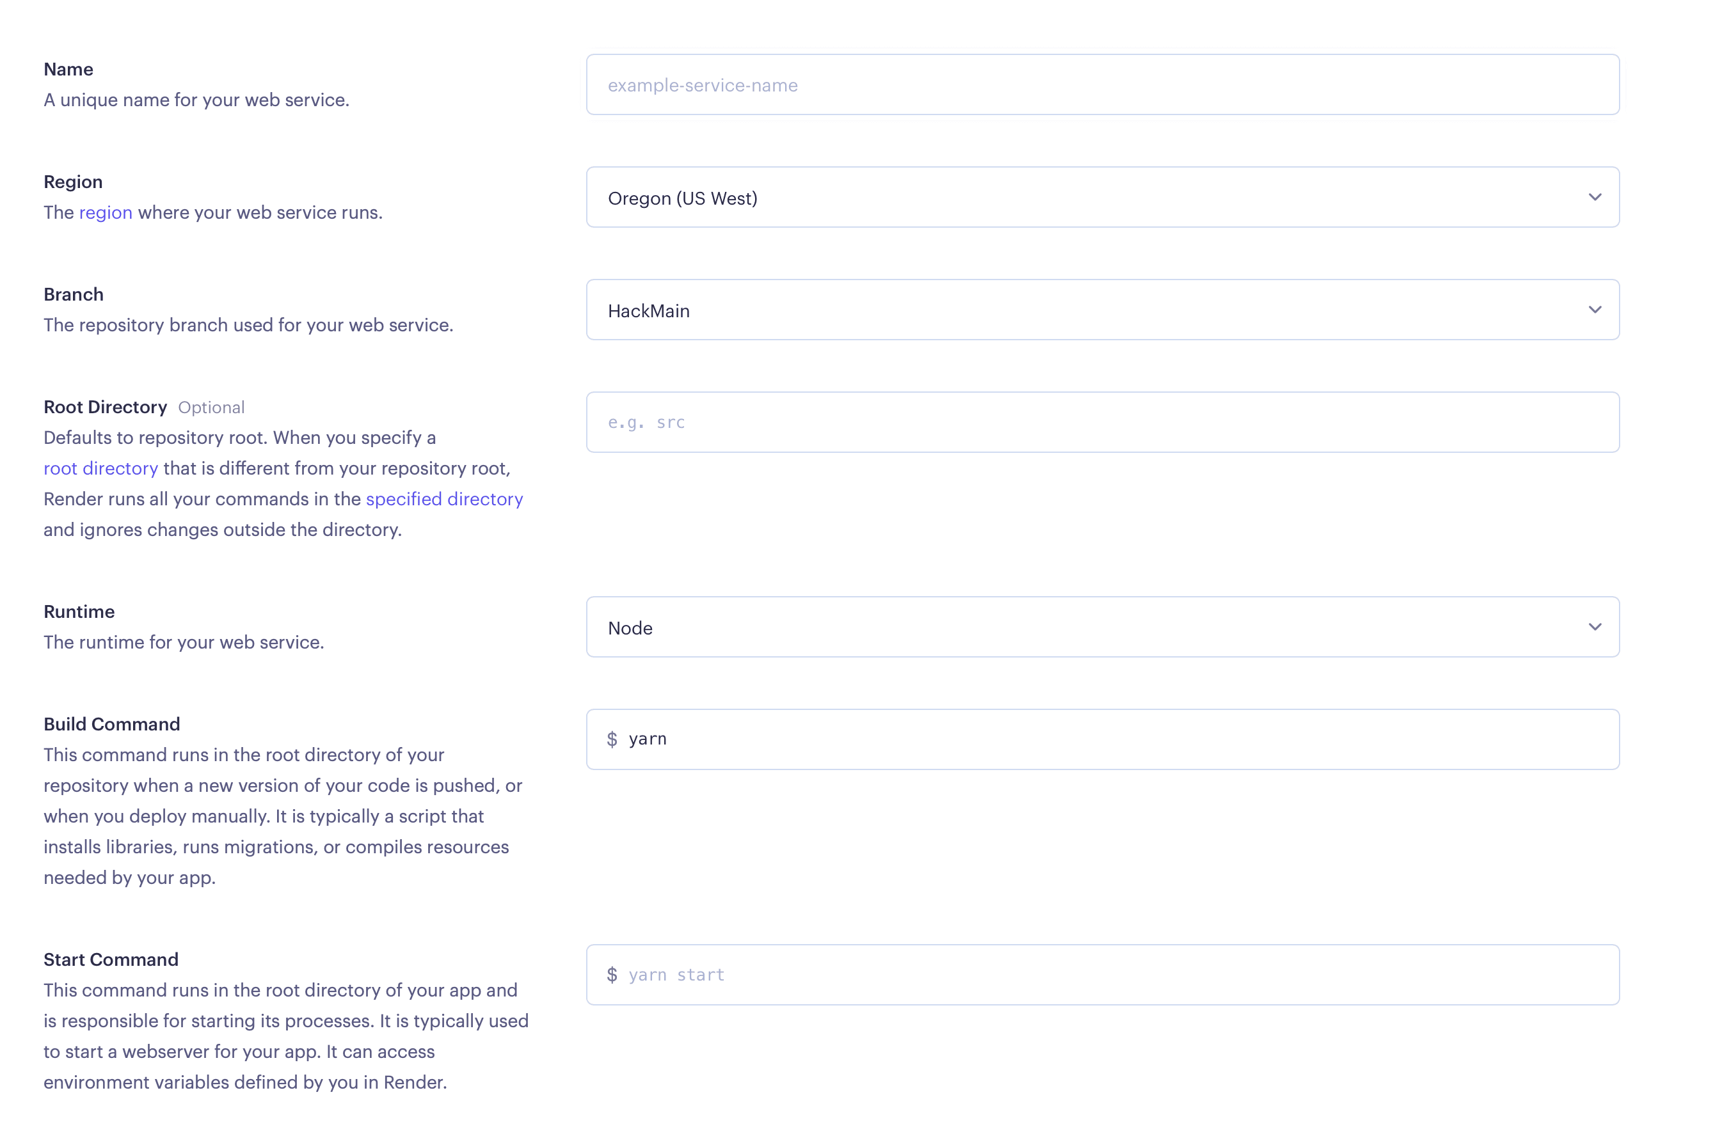Click the dollar sign in Build Command
This screenshot has width=1729, height=1127.
tap(612, 739)
